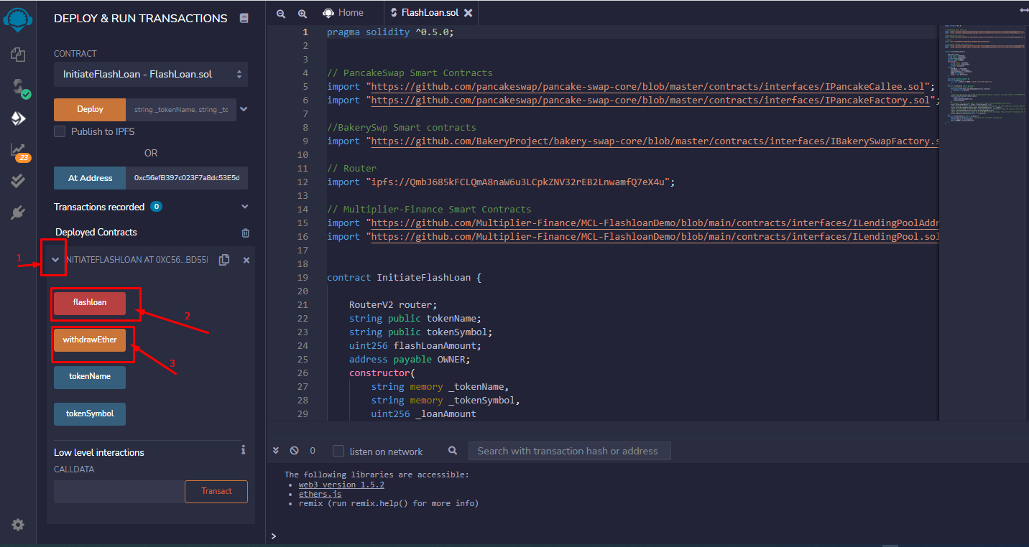Enable Publish to IPFS checkbox
The width and height of the screenshot is (1029, 547).
(60, 131)
